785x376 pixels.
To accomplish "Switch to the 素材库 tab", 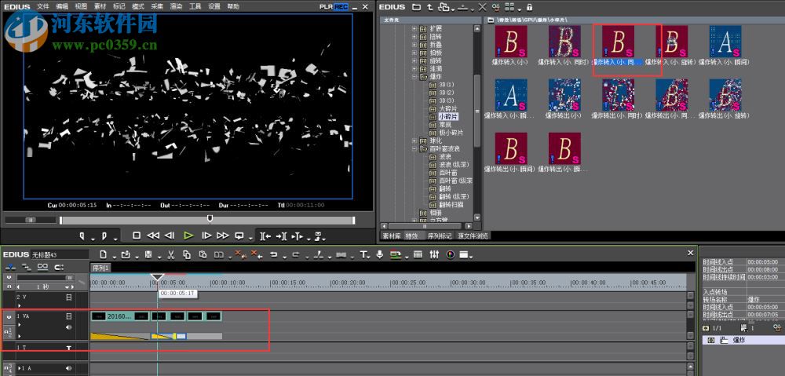I will (x=391, y=235).
